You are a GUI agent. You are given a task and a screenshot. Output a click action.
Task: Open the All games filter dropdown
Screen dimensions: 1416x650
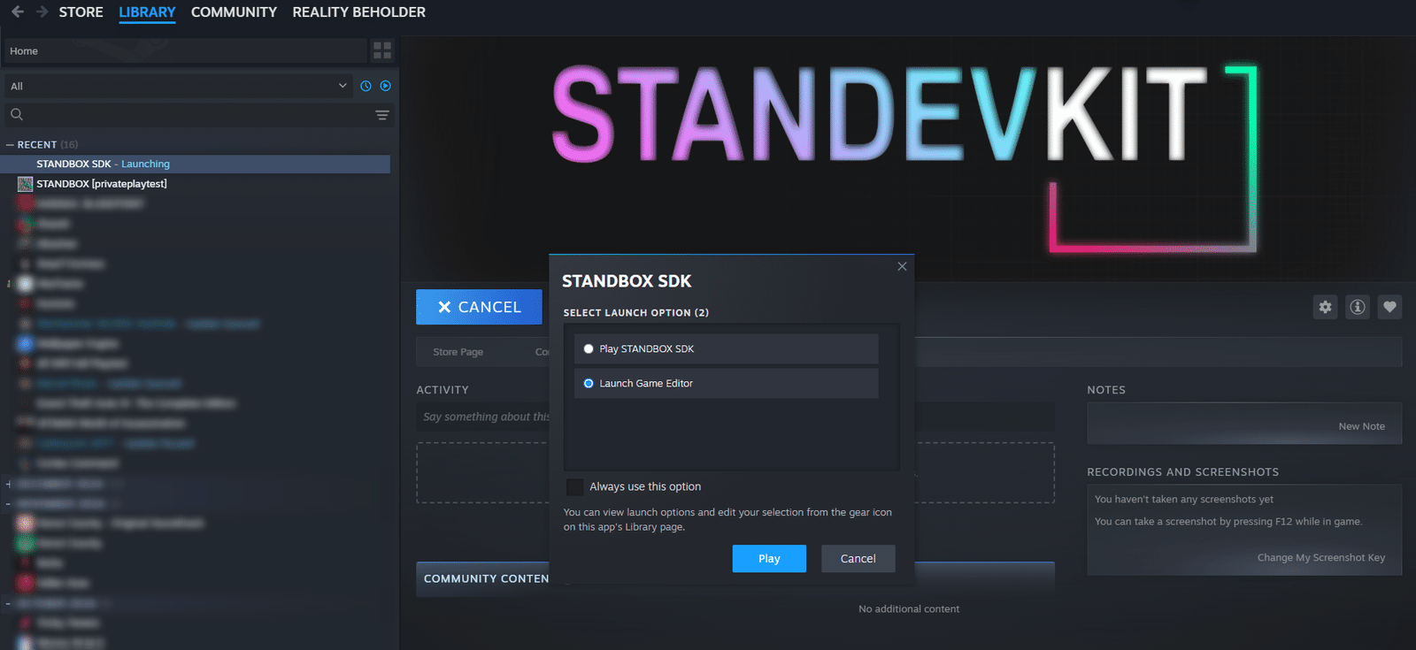point(178,86)
